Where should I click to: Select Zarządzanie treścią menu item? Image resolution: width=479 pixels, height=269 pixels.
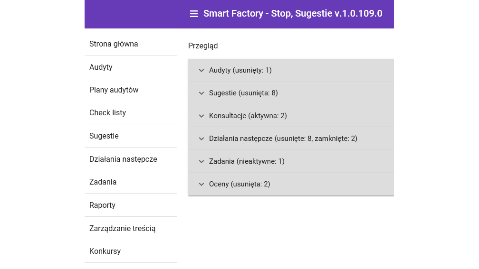click(x=122, y=228)
